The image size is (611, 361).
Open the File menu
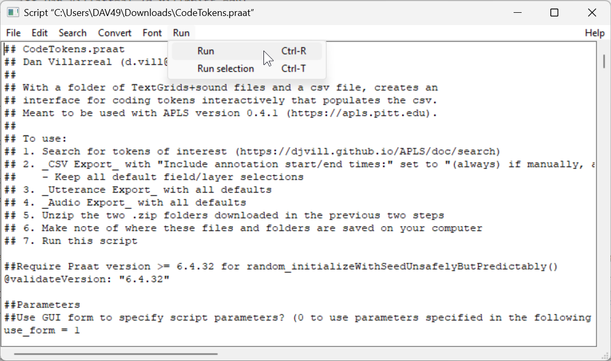click(x=13, y=33)
